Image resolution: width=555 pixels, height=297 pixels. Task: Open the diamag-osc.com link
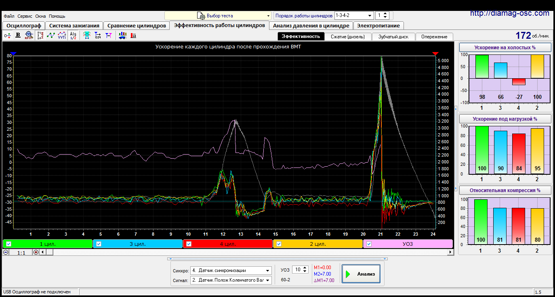(x=510, y=13)
